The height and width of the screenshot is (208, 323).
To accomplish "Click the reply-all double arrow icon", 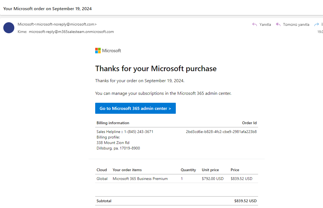I will tap(278, 24).
